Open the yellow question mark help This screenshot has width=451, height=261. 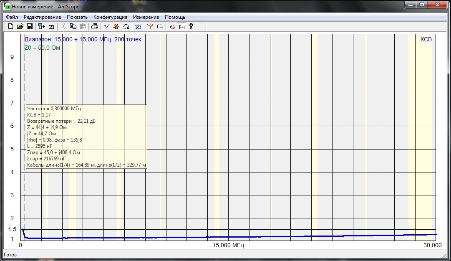(x=191, y=27)
